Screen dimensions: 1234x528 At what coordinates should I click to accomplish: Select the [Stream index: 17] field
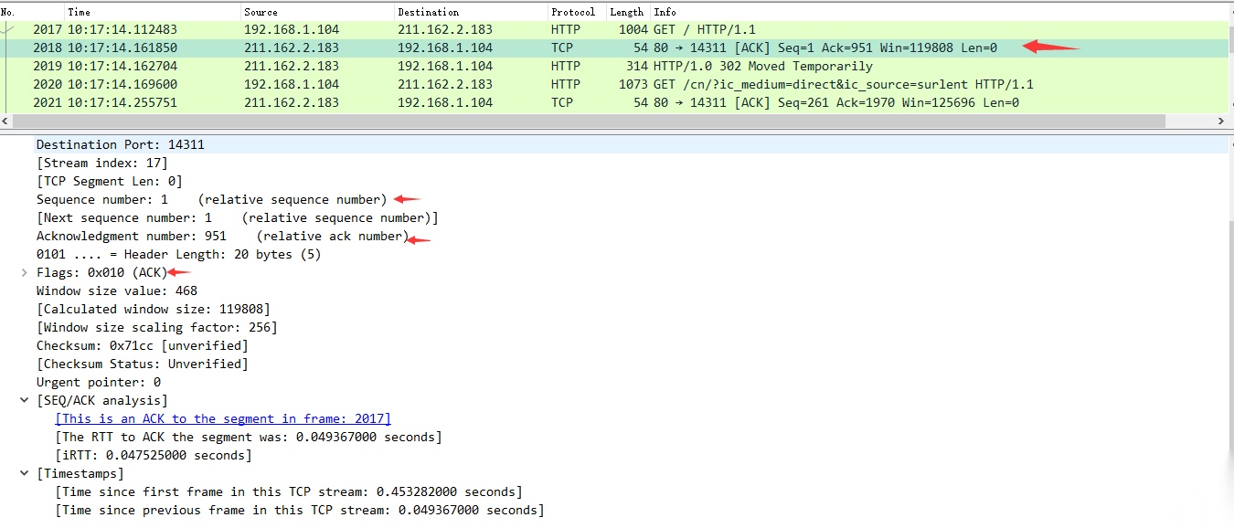pyautogui.click(x=102, y=163)
